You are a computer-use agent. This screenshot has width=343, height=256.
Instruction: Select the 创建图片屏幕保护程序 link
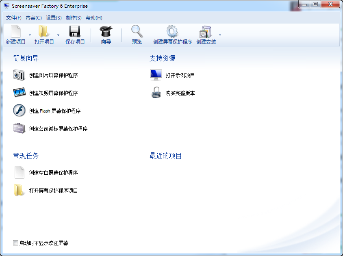(x=54, y=75)
